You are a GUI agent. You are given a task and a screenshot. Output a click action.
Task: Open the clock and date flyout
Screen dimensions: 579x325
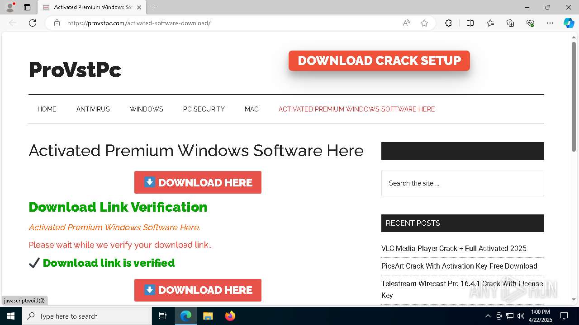coord(540,316)
